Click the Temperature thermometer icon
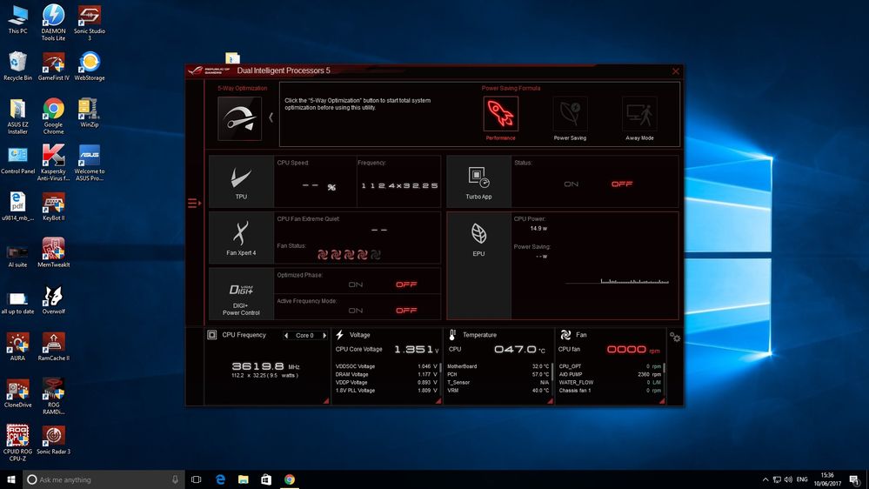Screen dimensions: 869x489 [x=452, y=335]
